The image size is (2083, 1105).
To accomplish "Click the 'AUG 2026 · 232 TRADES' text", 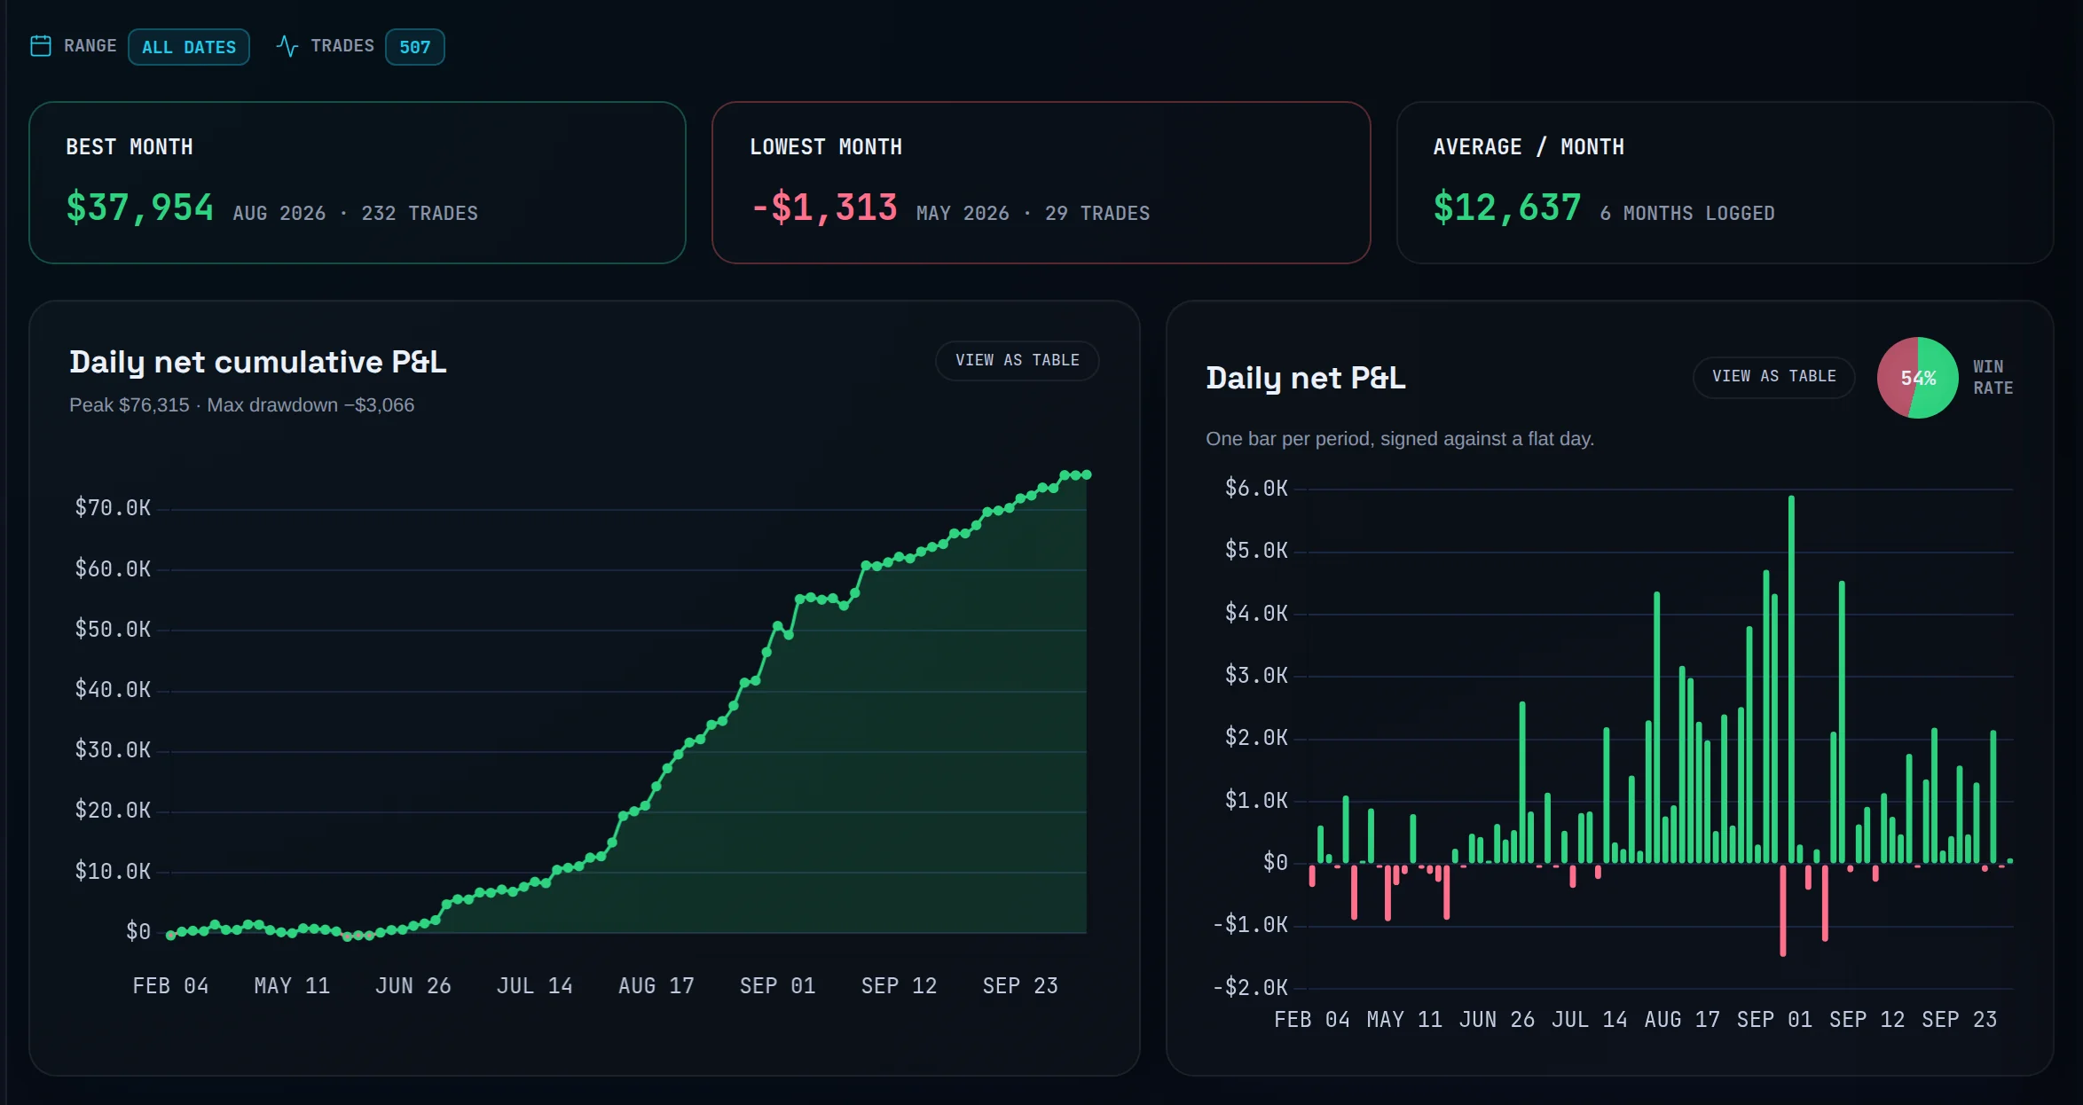I will (x=355, y=214).
